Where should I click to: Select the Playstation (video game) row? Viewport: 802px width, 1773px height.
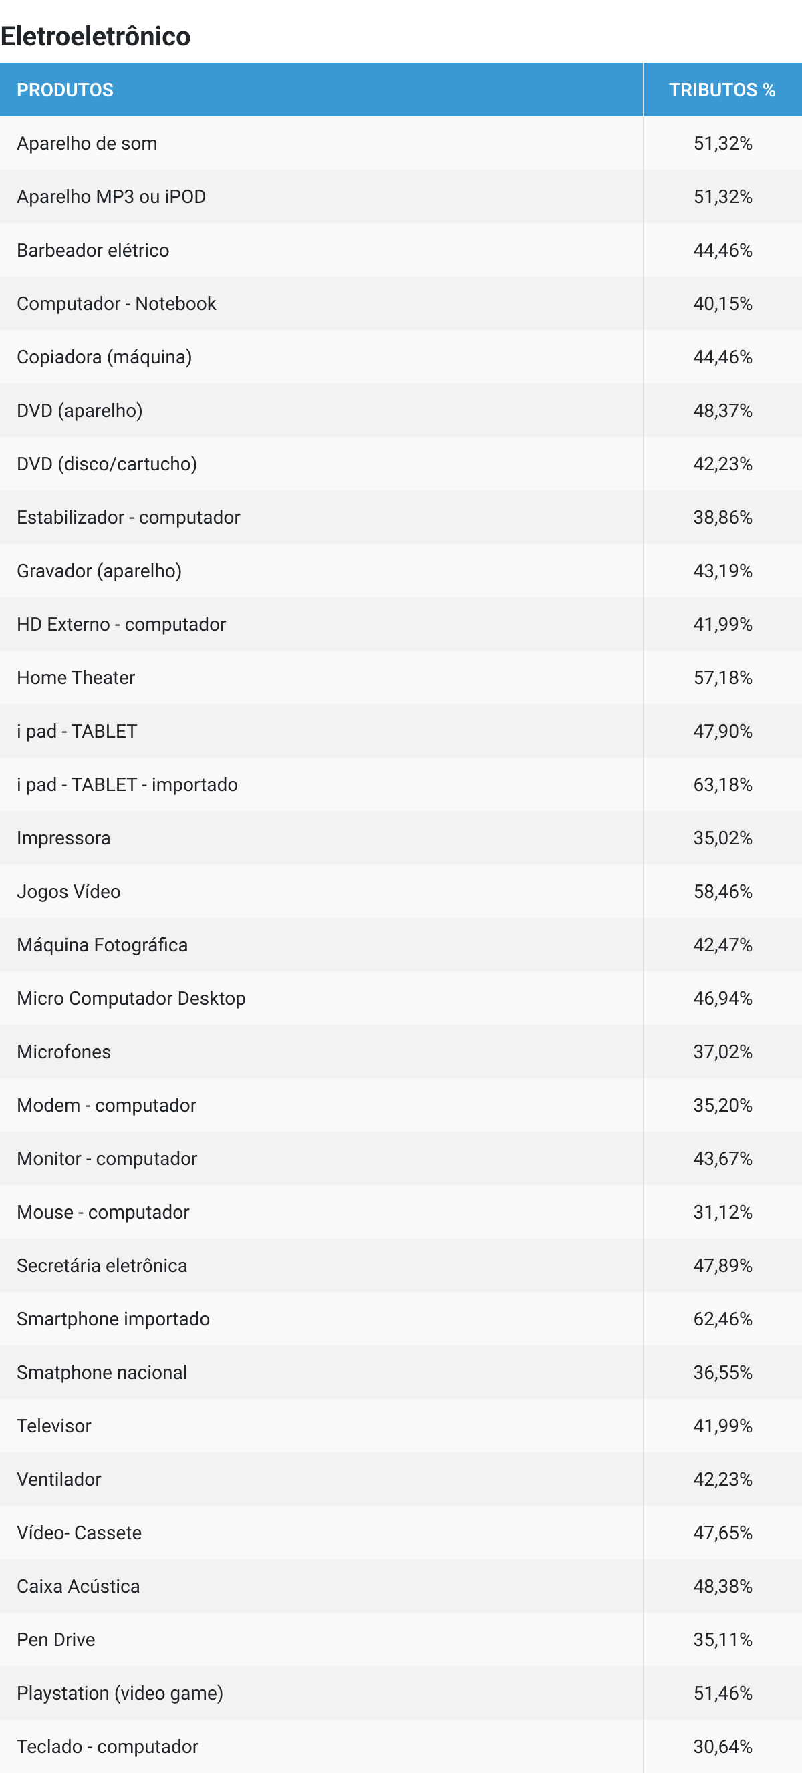[x=400, y=1692]
